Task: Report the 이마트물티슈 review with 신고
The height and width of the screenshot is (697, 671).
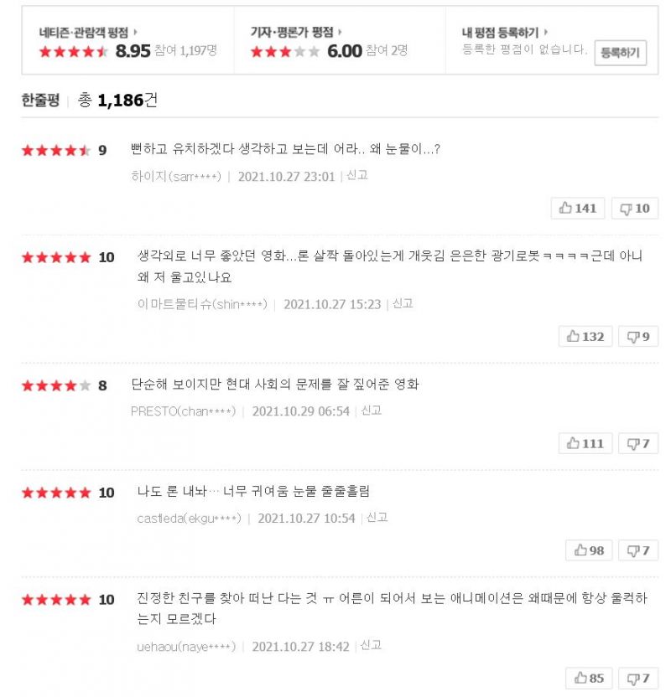Action: point(403,303)
